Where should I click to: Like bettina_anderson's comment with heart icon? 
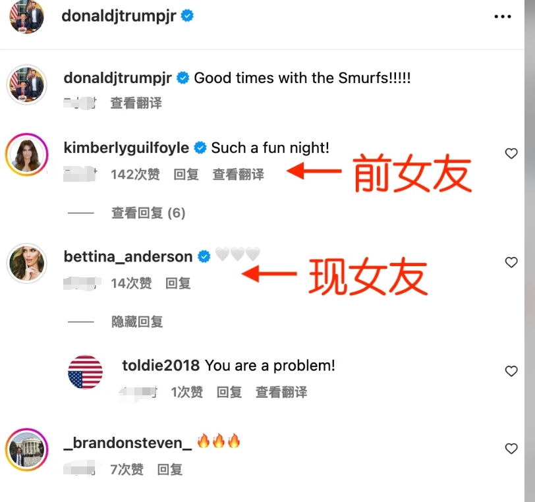[511, 262]
